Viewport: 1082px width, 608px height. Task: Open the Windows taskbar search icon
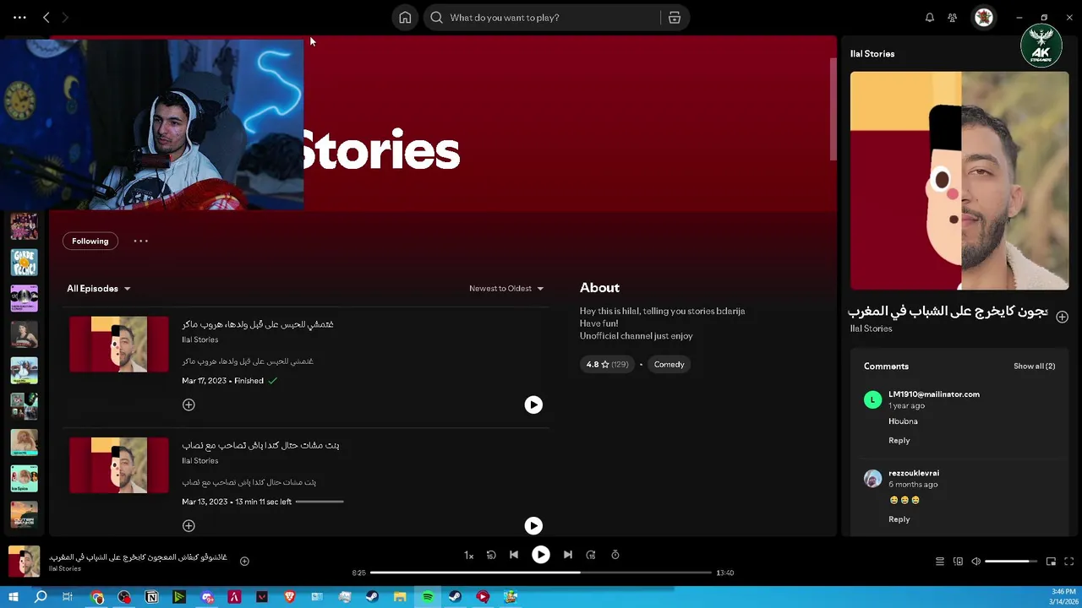(41, 597)
